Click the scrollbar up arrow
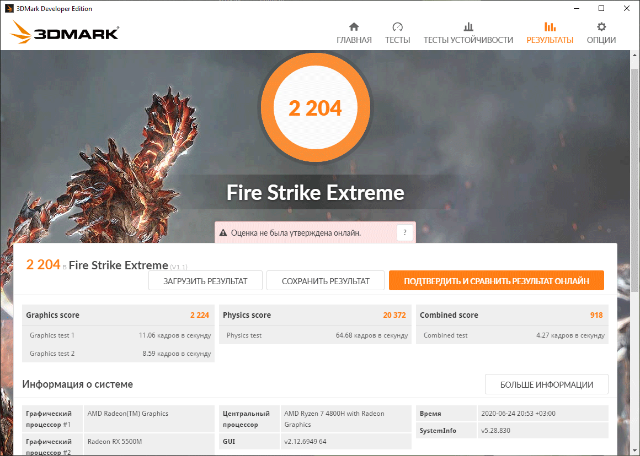The image size is (640, 456). [634, 56]
